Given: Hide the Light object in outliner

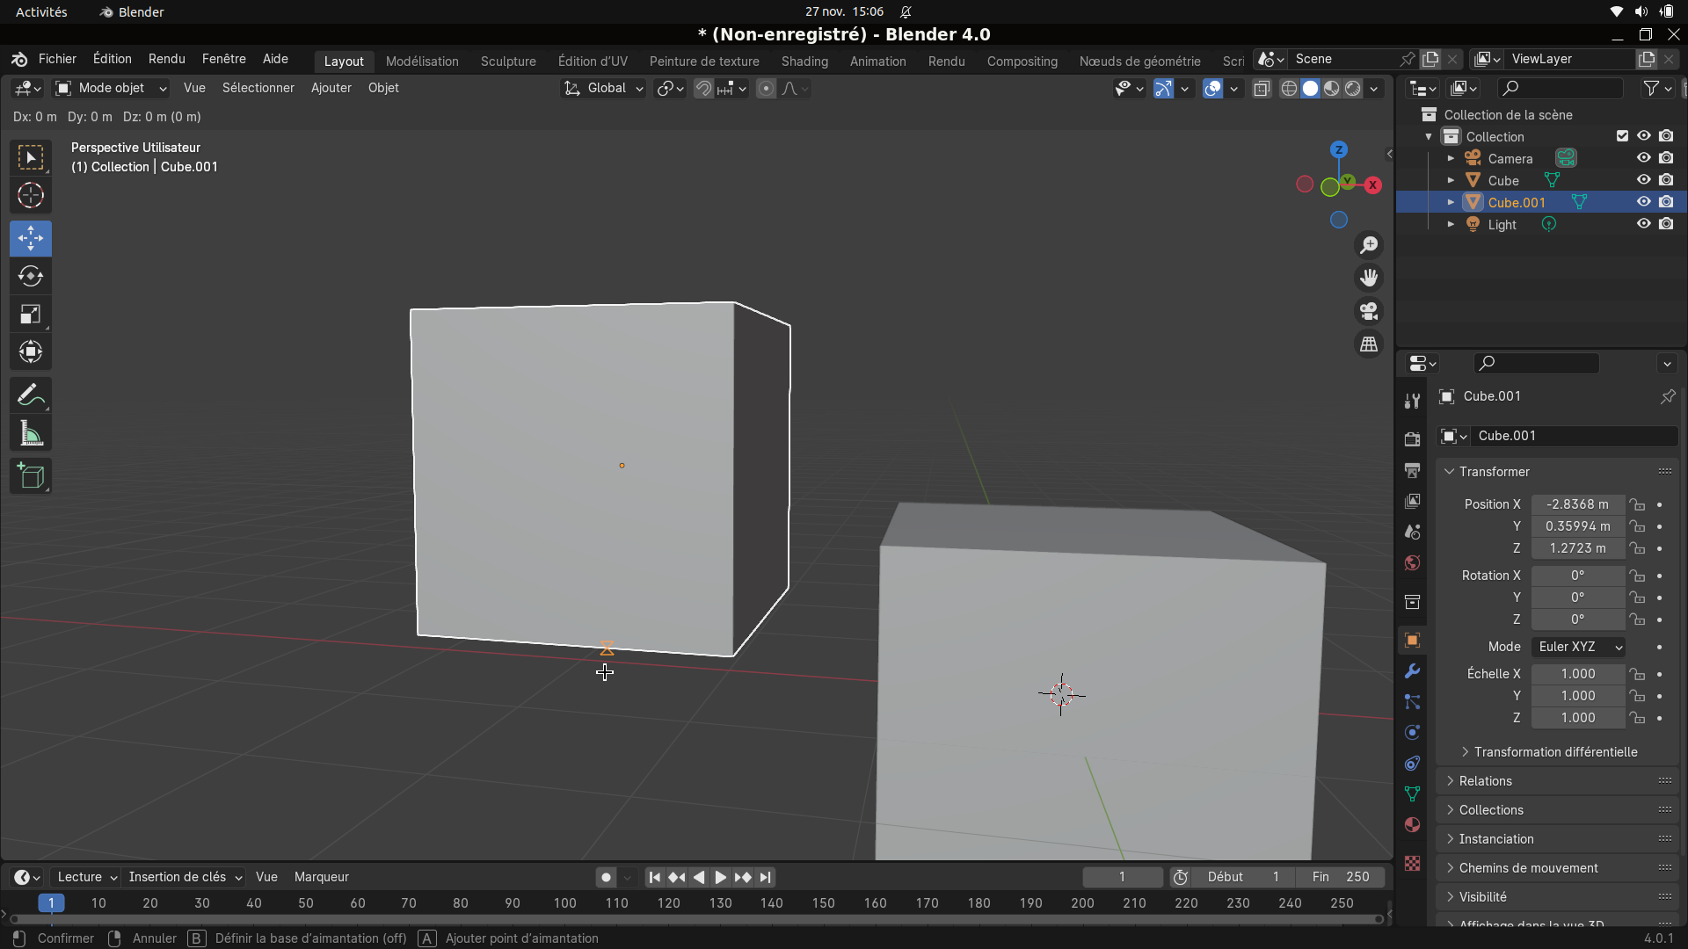Looking at the screenshot, I should pos(1643,224).
